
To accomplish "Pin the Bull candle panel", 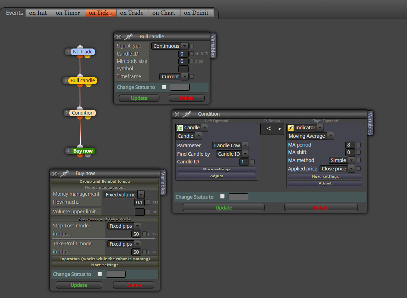I will pyautogui.click(x=128, y=37).
